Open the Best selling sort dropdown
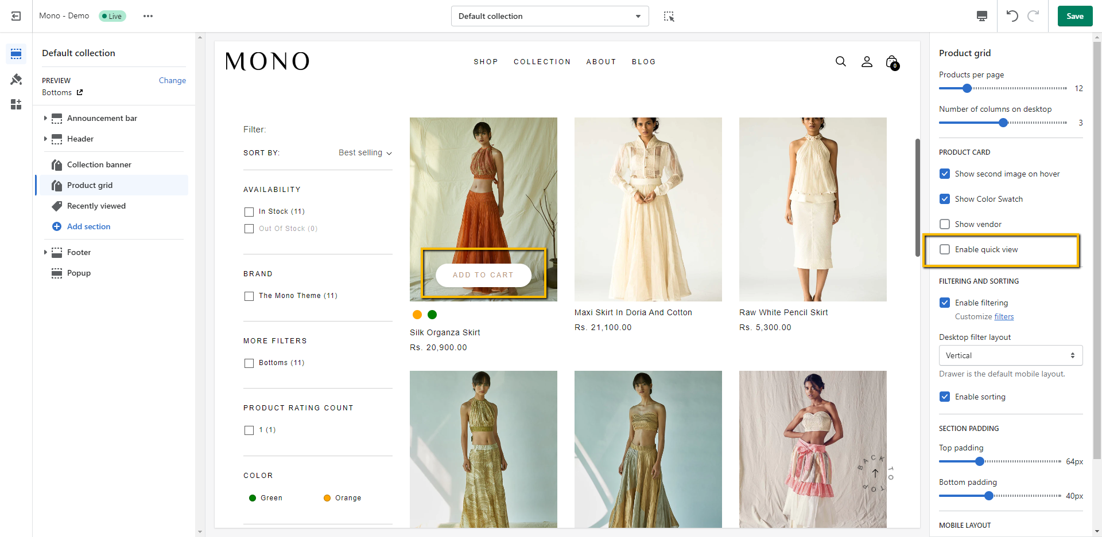 click(365, 152)
